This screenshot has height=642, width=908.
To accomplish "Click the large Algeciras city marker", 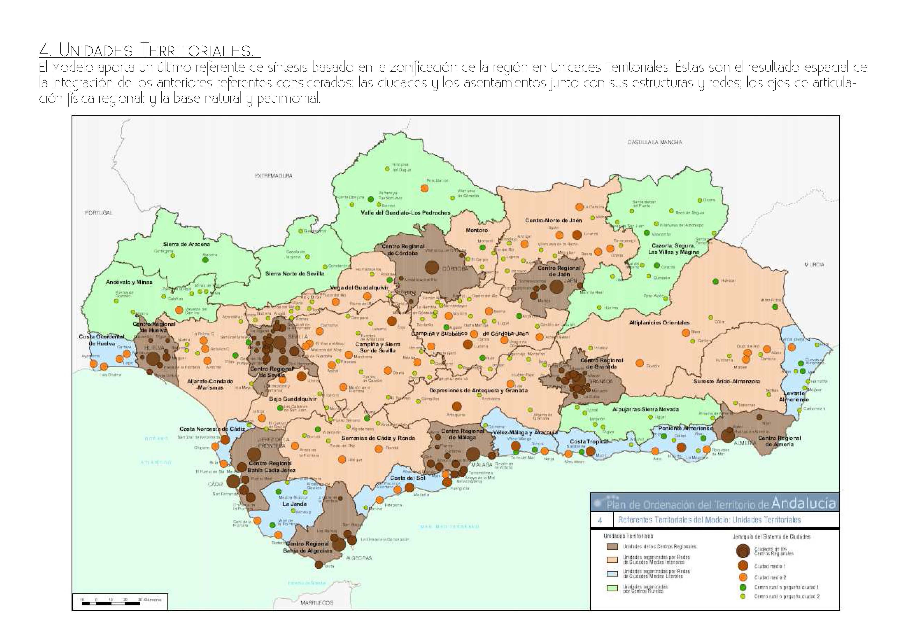I will [x=339, y=545].
